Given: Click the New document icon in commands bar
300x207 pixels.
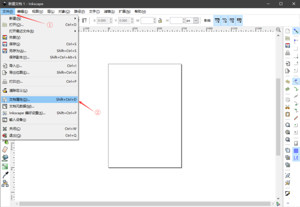Looking at the screenshot, I should point(287,31).
